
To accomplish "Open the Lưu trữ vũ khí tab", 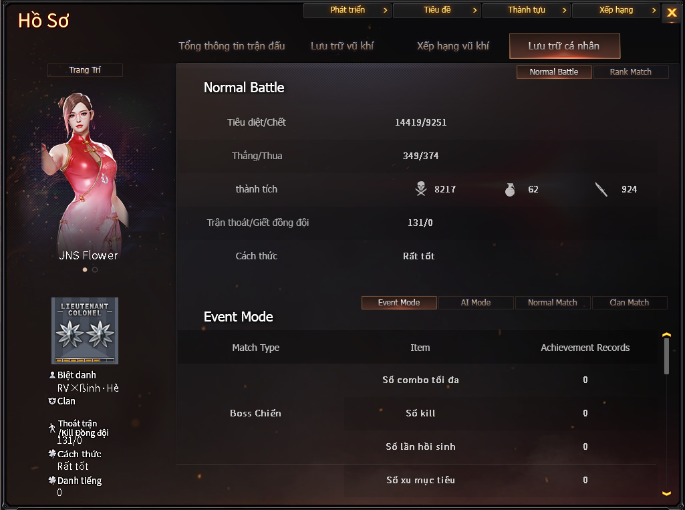I will [x=342, y=46].
